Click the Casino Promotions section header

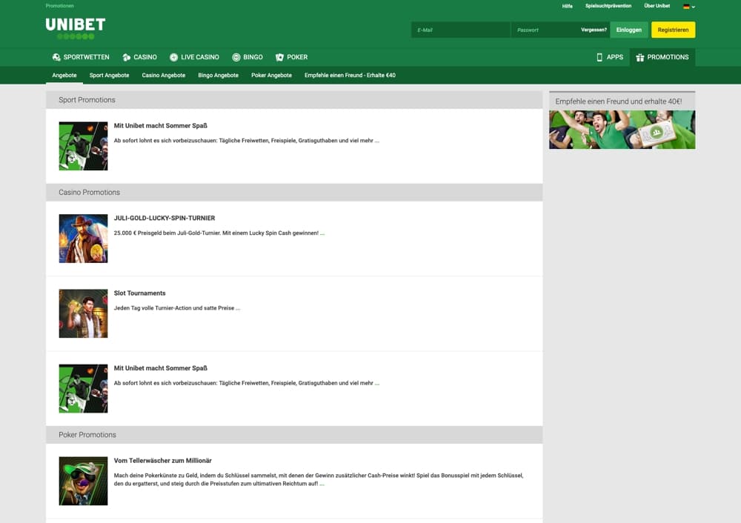294,193
